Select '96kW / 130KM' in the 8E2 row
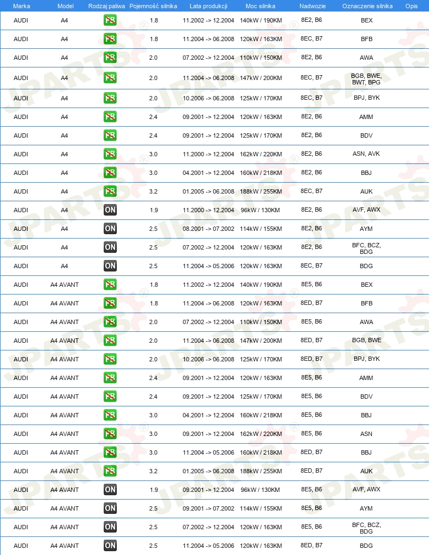The width and height of the screenshot is (429, 555). click(x=261, y=210)
